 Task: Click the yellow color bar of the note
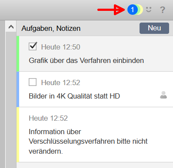pos(18,135)
